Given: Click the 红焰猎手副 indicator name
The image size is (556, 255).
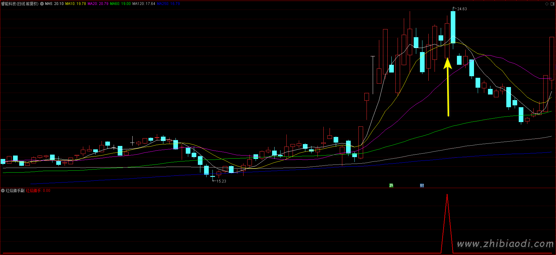Looking at the screenshot, I should (15, 191).
